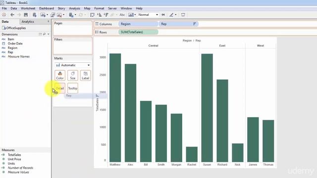Select the Region dimension field

click(12, 48)
